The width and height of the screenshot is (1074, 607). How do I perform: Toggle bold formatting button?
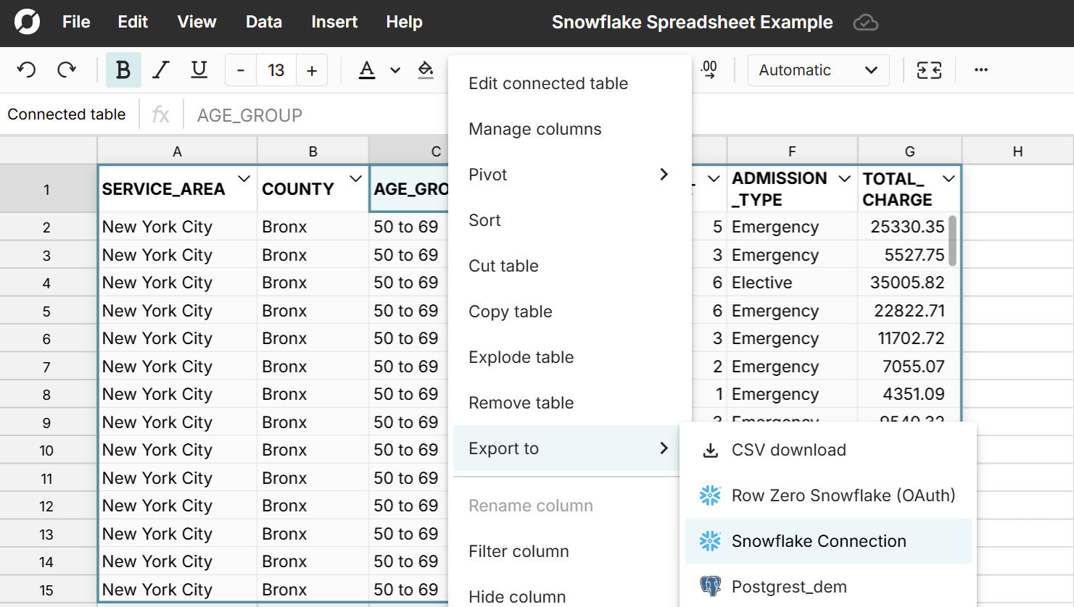pyautogui.click(x=123, y=70)
